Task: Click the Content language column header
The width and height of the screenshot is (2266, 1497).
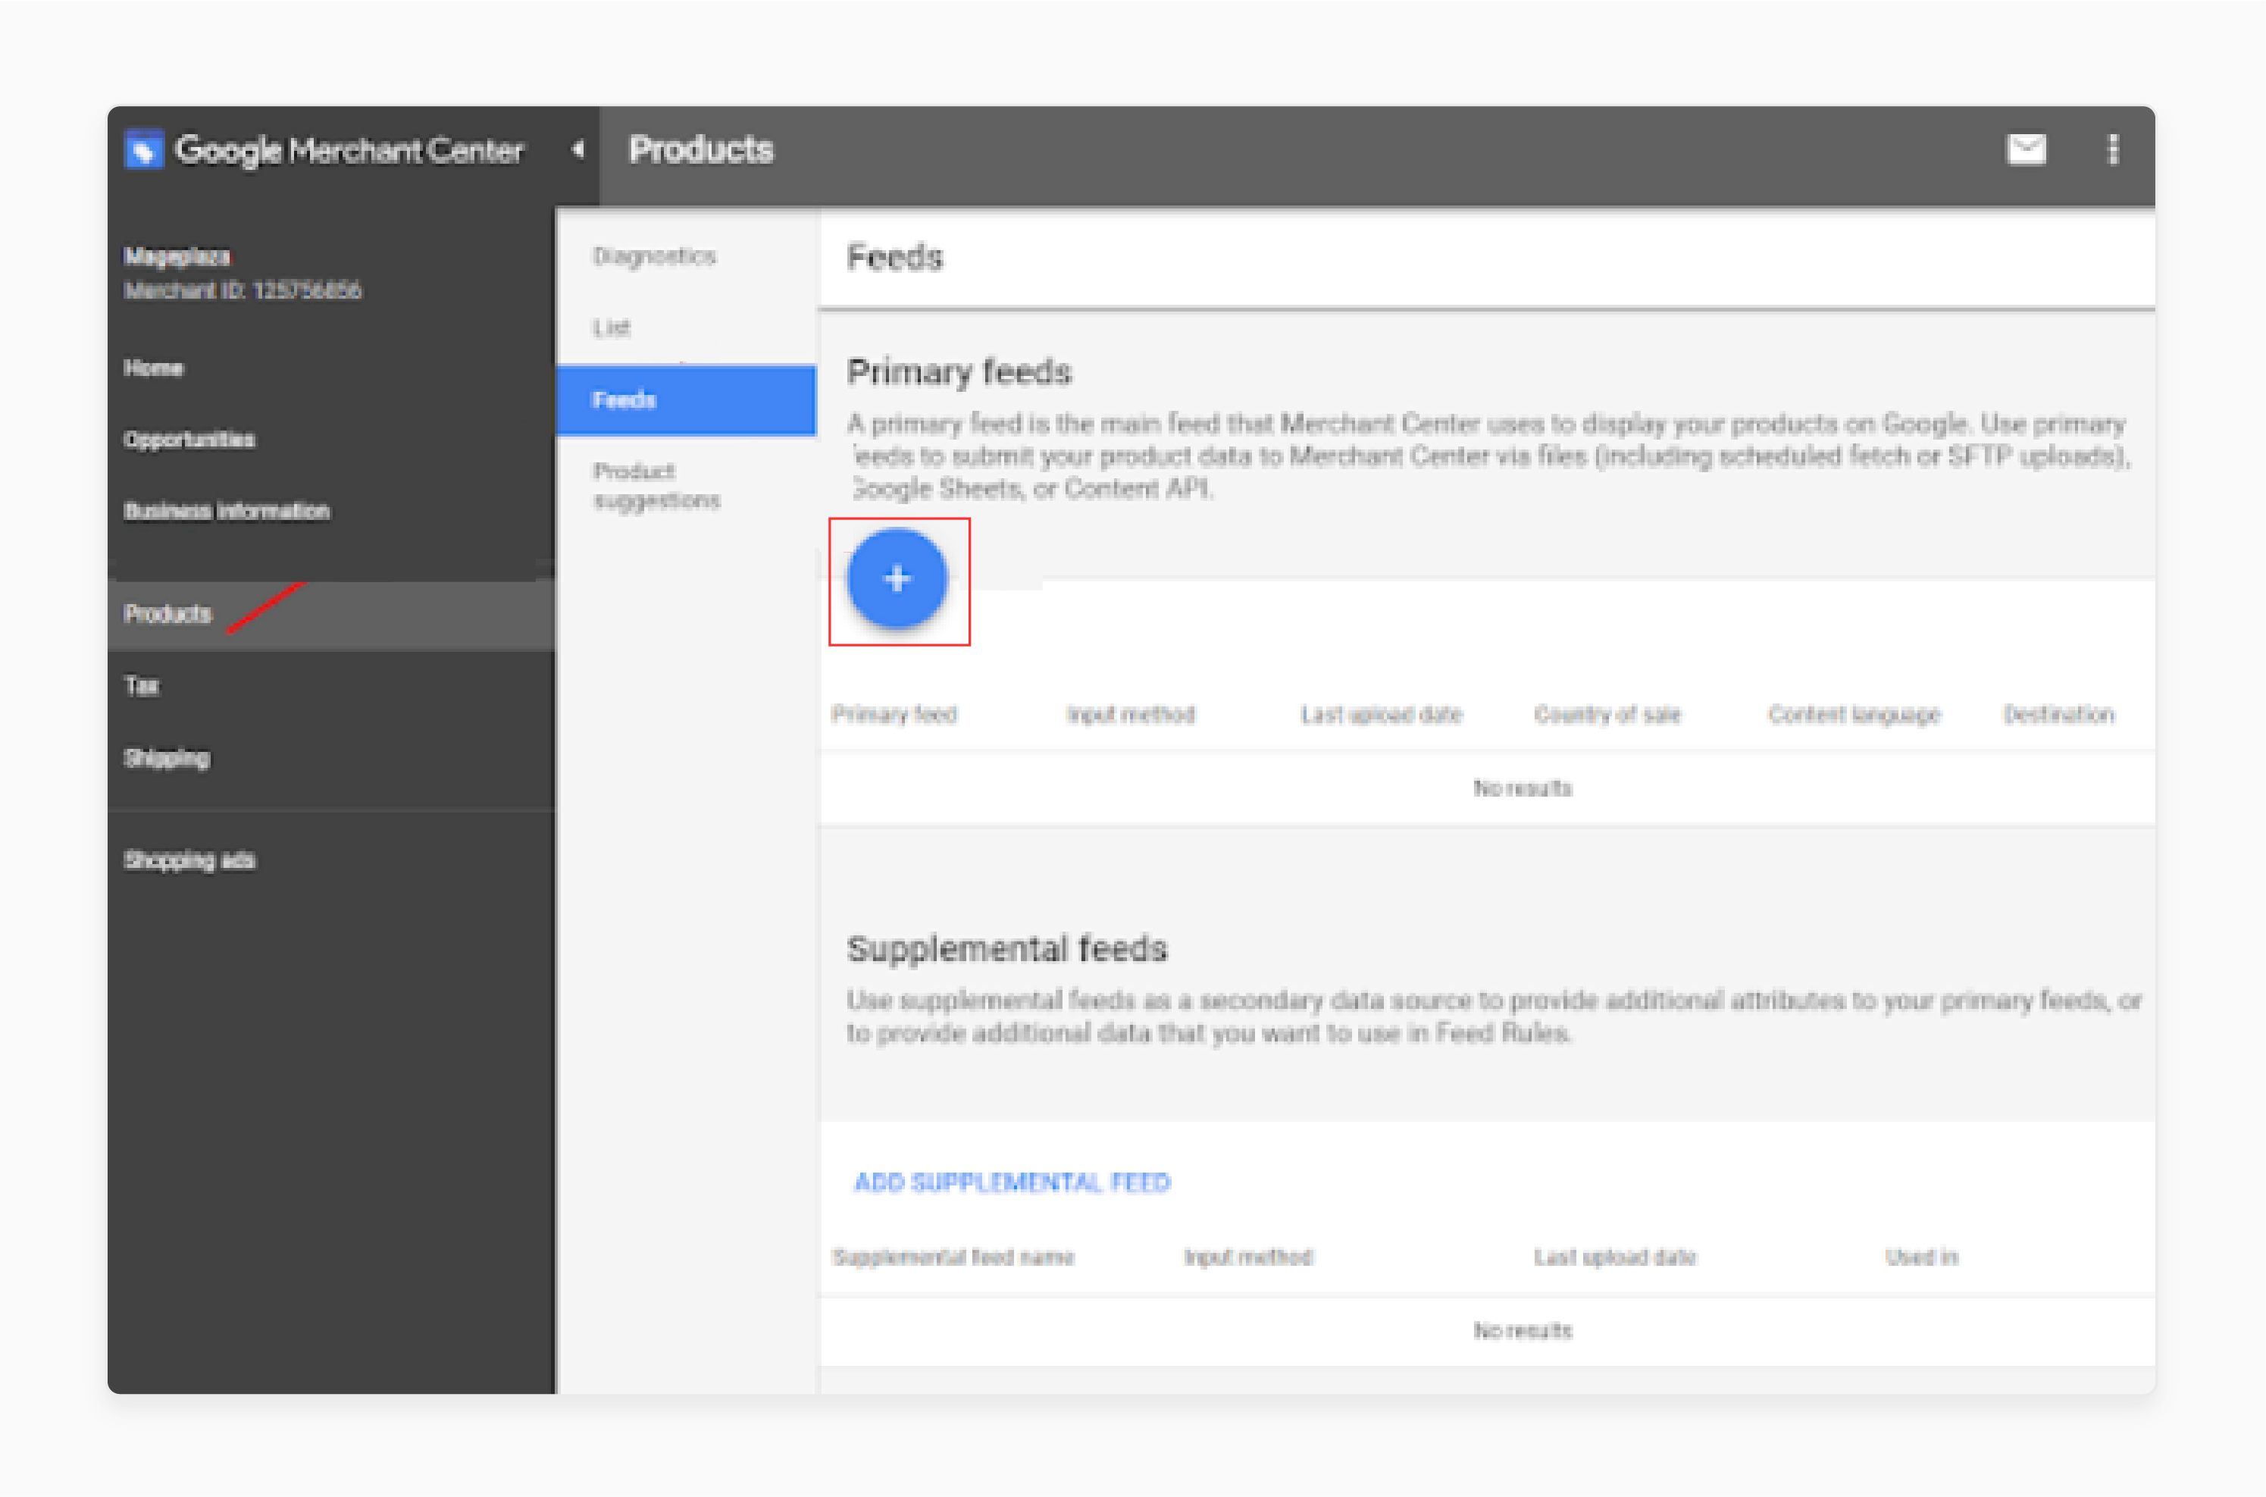Action: coord(1854,714)
